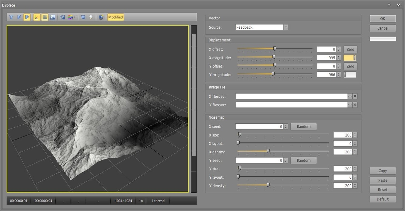Click the light bulb icon
The height and width of the screenshot is (211, 405).
[91, 17]
